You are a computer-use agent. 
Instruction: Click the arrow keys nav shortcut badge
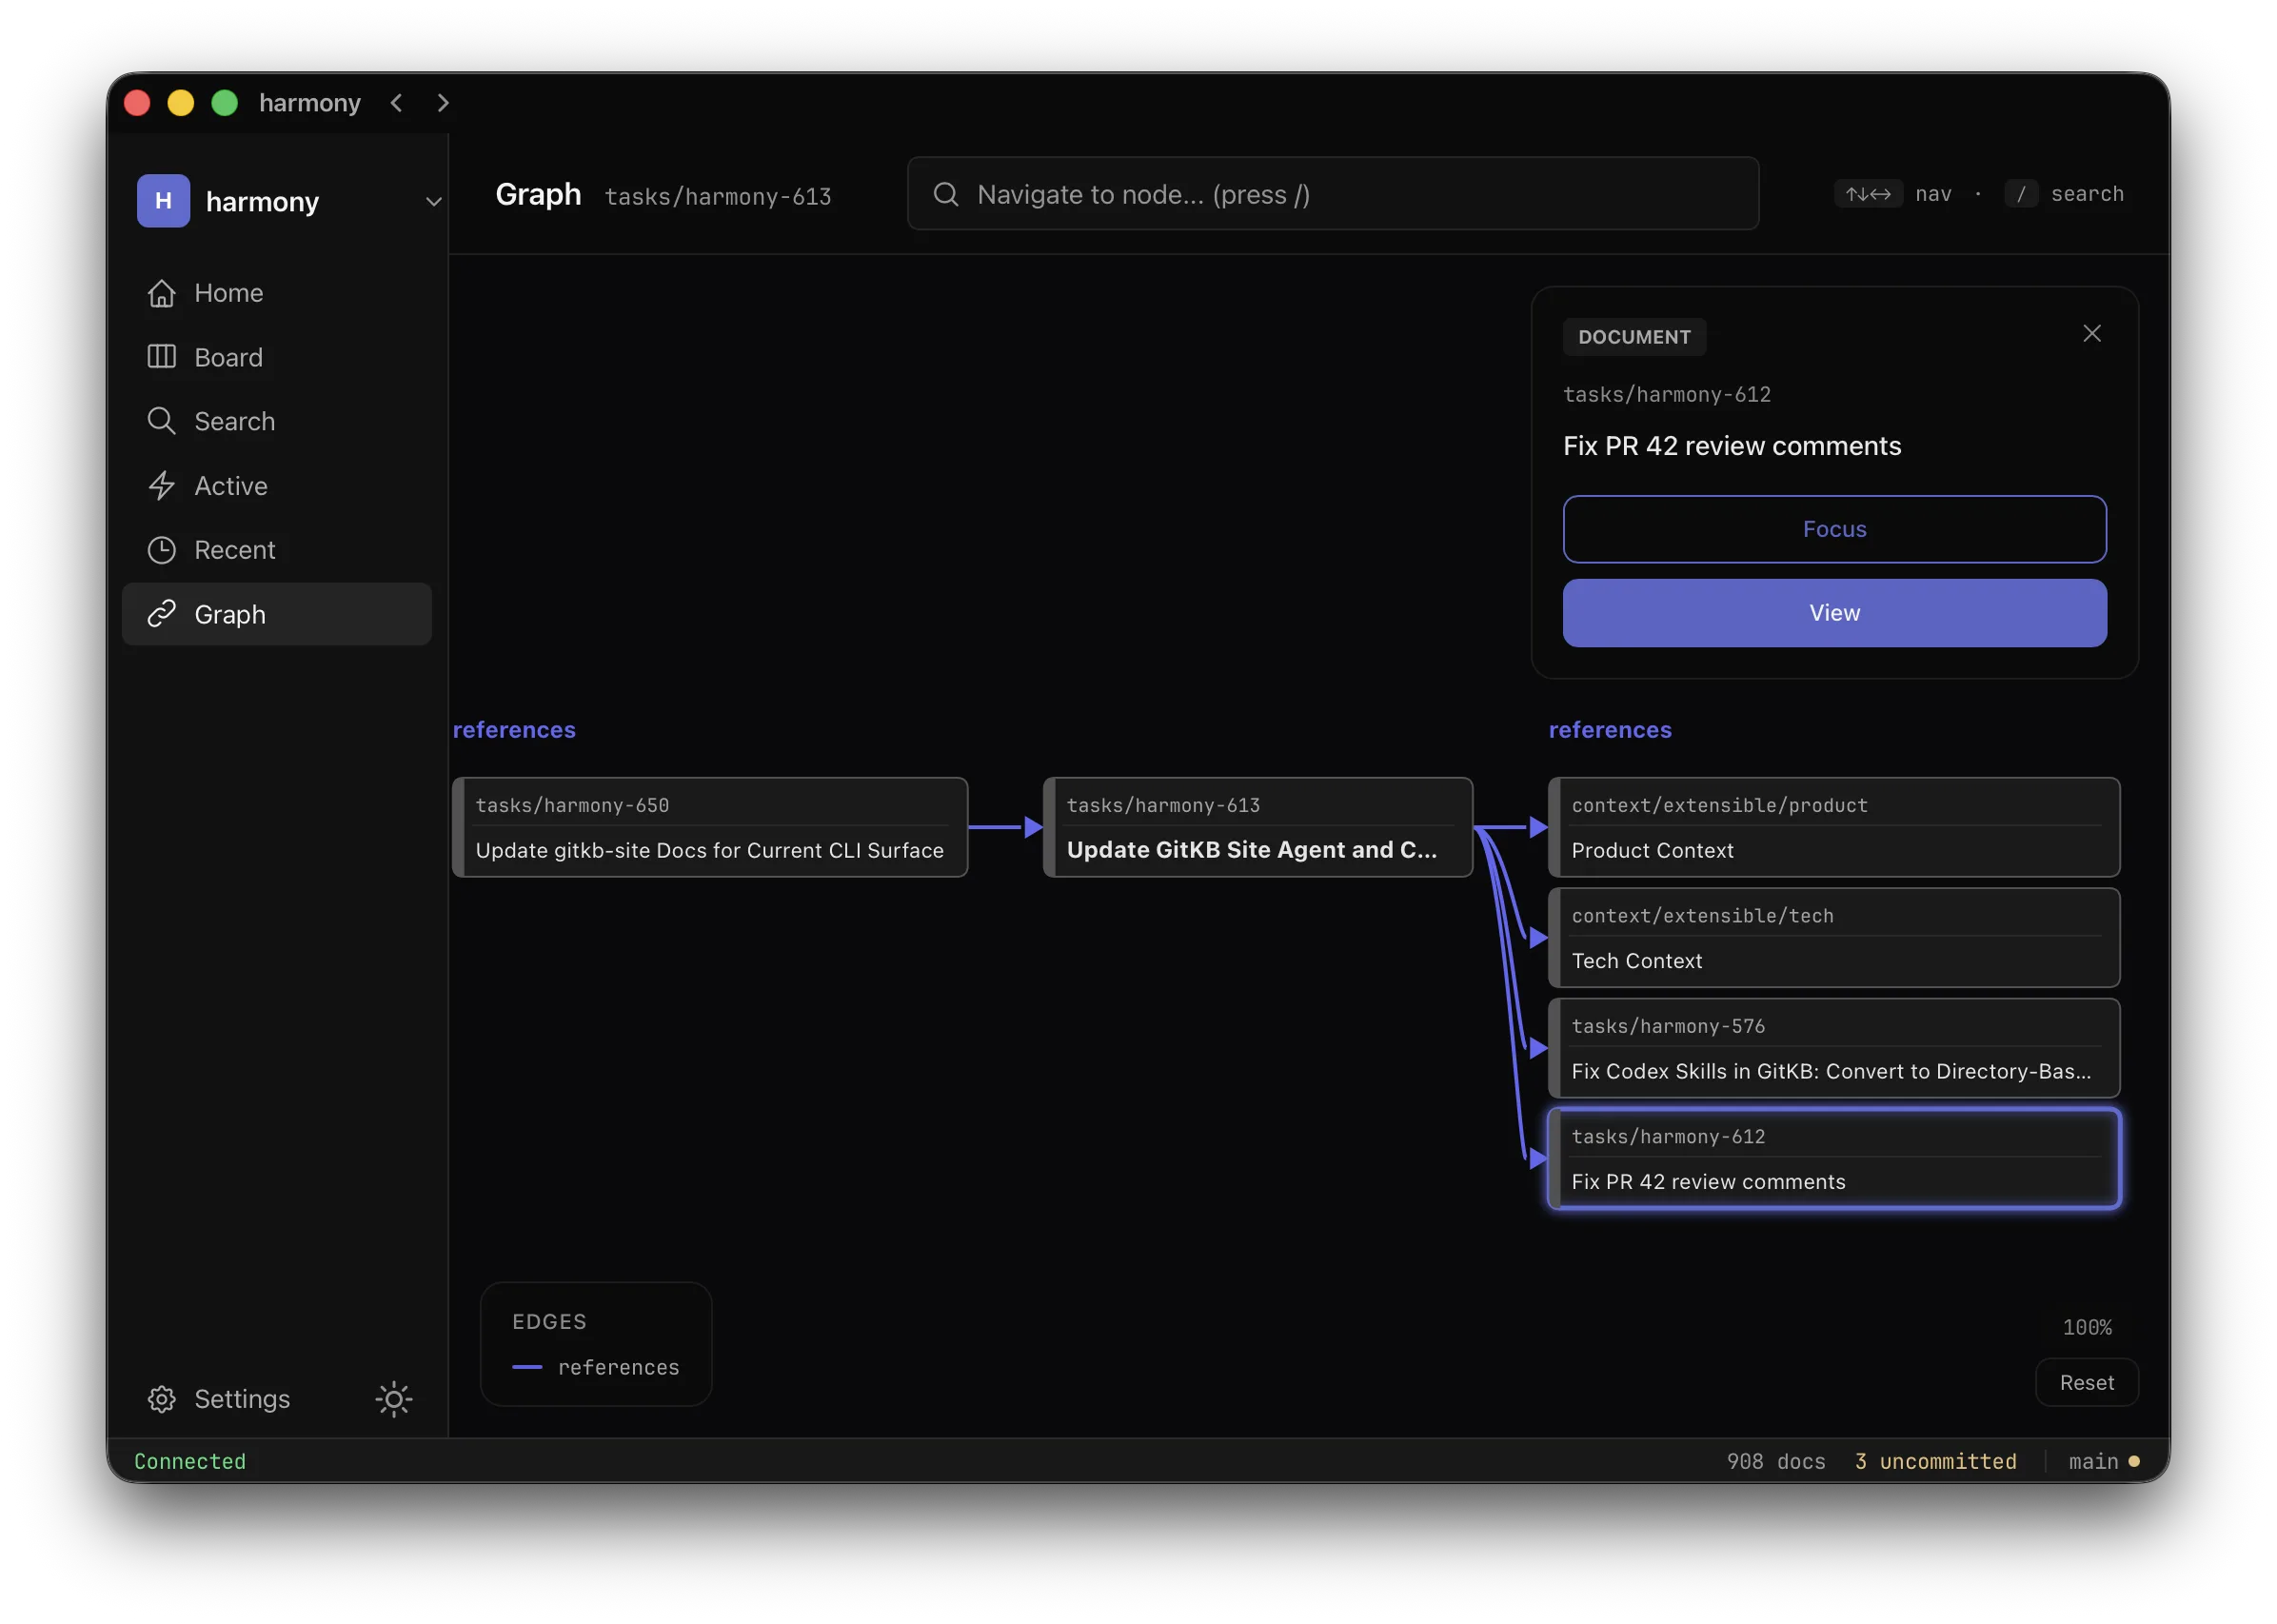coord(1867,194)
